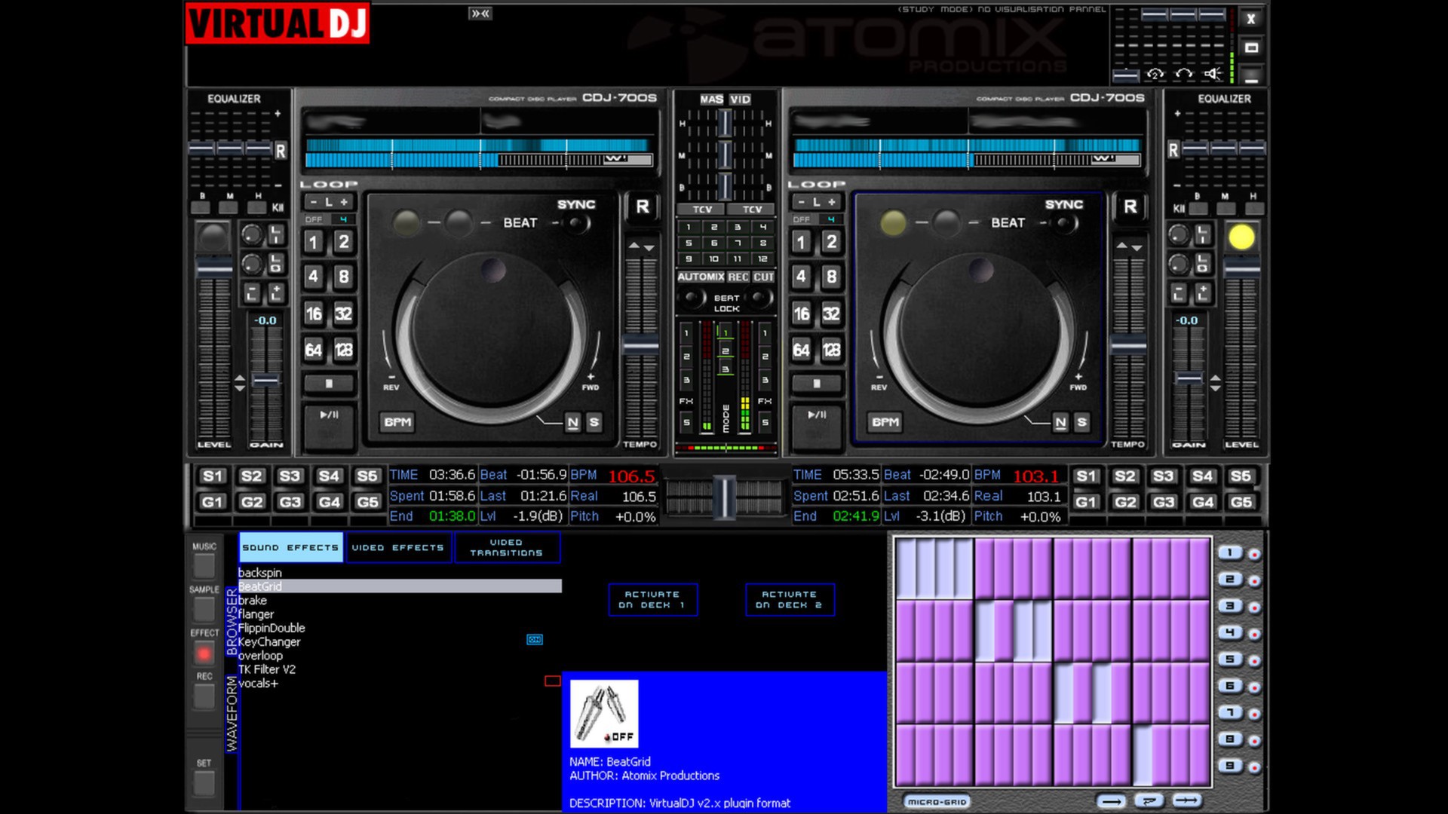Expand the FlippinDouble effect entry
This screenshot has height=814, width=1448.
271,627
